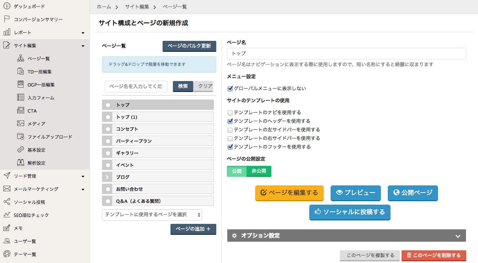The width and height of the screenshot is (478, 263).
Task: Click the ソーシャル投稿 share icon
Action: tap(7, 202)
